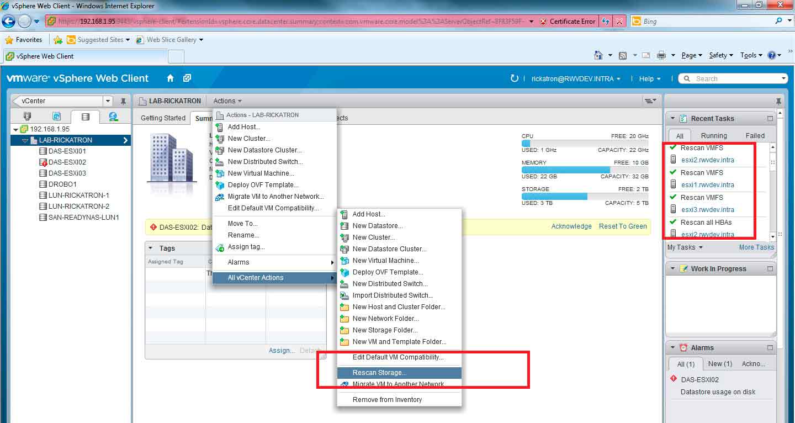
Task: Pin the vCenter navigator panel
Action: click(123, 102)
